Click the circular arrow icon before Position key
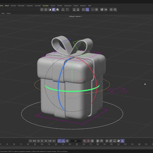This screenshot has height=153, width=153. [102, 141]
